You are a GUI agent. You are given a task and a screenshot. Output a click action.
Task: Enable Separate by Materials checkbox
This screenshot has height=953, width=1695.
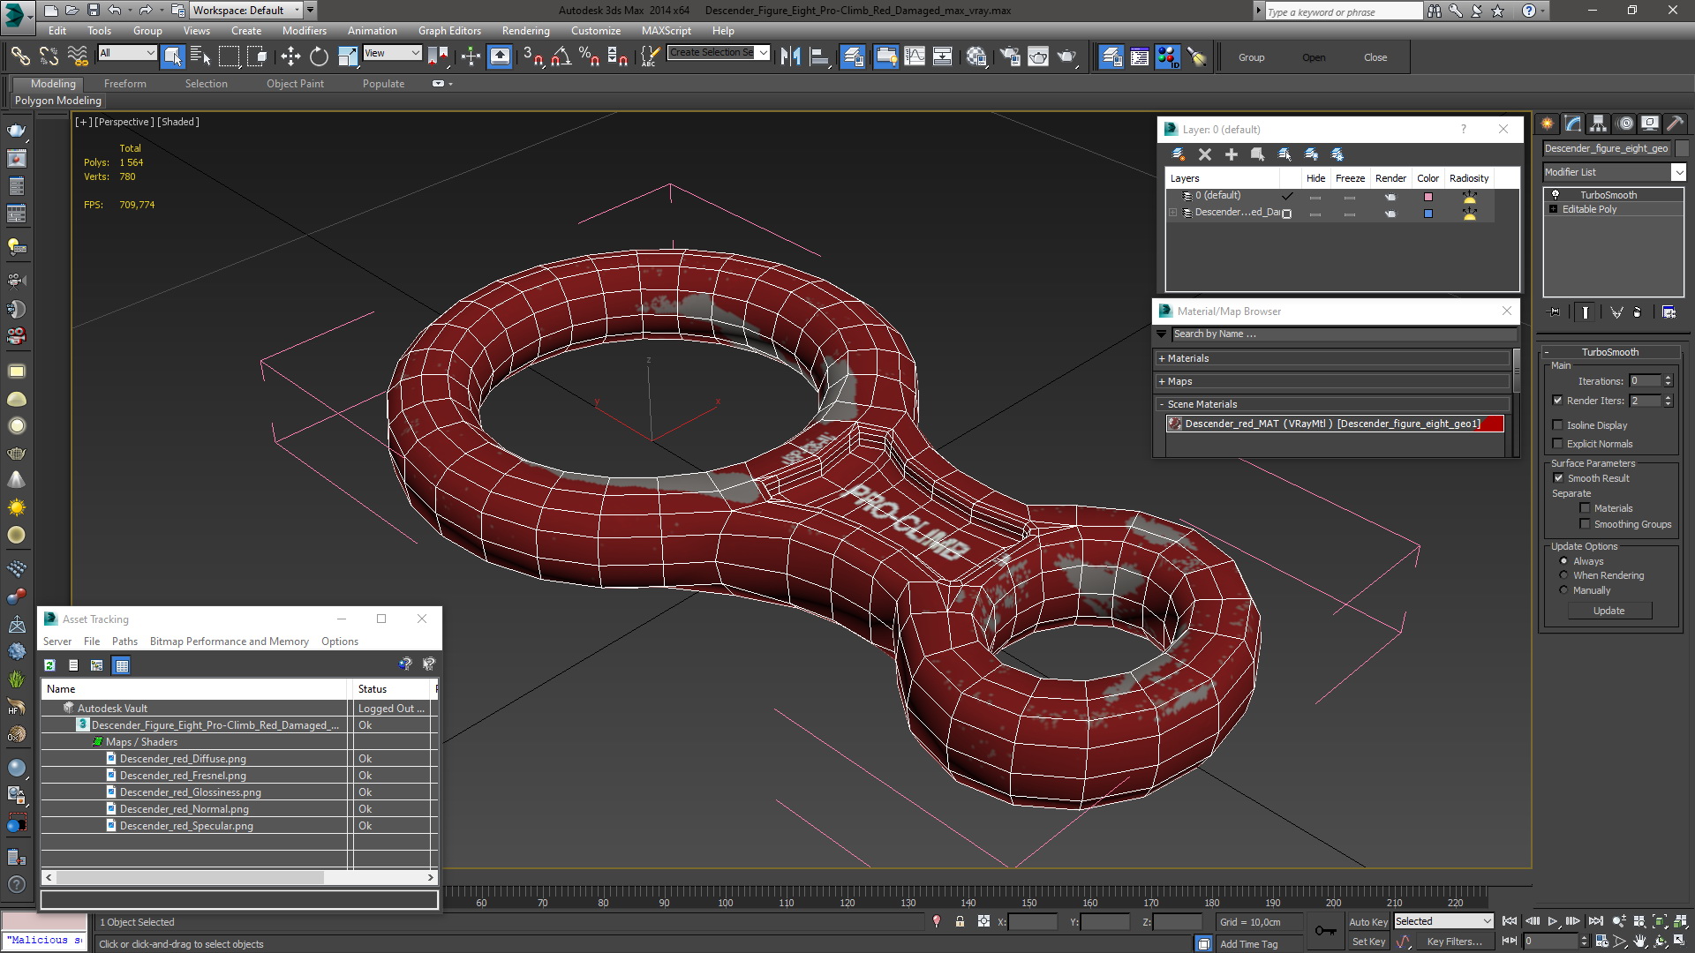[x=1585, y=507]
